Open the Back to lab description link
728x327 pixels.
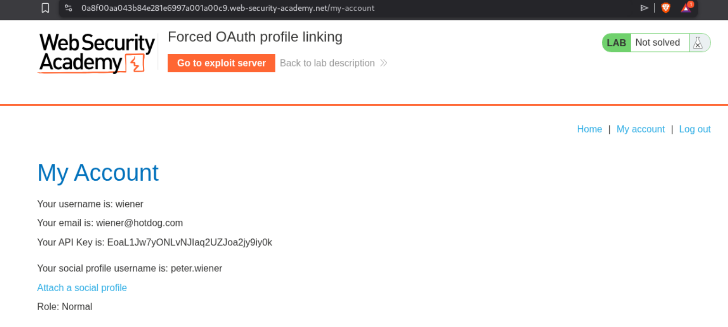coord(327,63)
